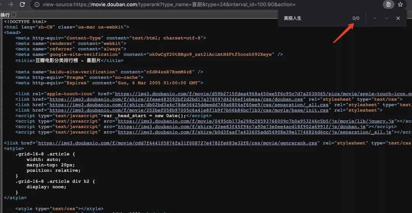Click the page search lens icon in the address bar
412x213 pixels.
[x=388, y=5]
